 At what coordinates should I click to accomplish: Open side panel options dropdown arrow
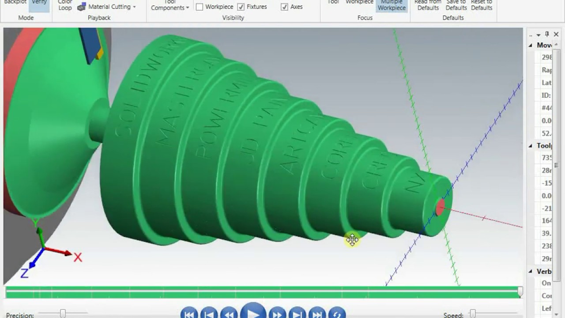point(538,34)
